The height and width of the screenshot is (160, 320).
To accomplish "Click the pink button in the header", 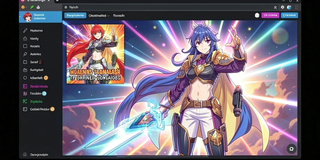I will pos(270,15).
